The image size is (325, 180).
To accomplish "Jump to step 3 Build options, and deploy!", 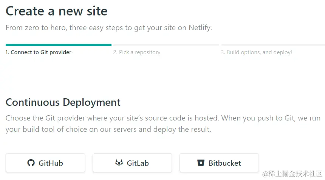I will tap(257, 52).
